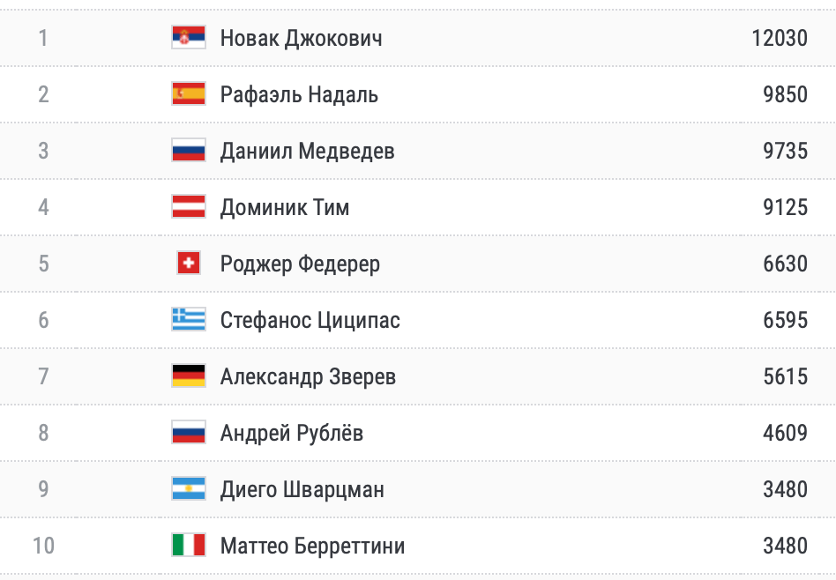Click the Spanish flag icon
Image resolution: width=836 pixels, height=580 pixels.
189,93
